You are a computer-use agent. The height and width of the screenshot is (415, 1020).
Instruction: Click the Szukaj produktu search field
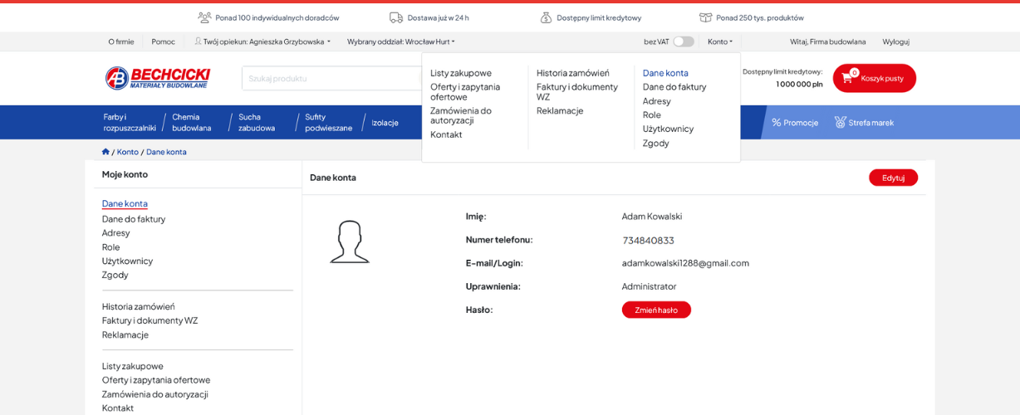point(332,78)
